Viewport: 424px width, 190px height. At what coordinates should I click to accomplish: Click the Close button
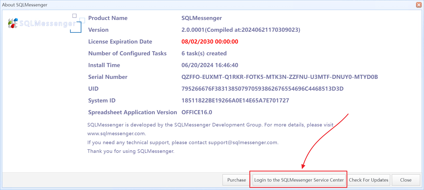(x=406, y=180)
